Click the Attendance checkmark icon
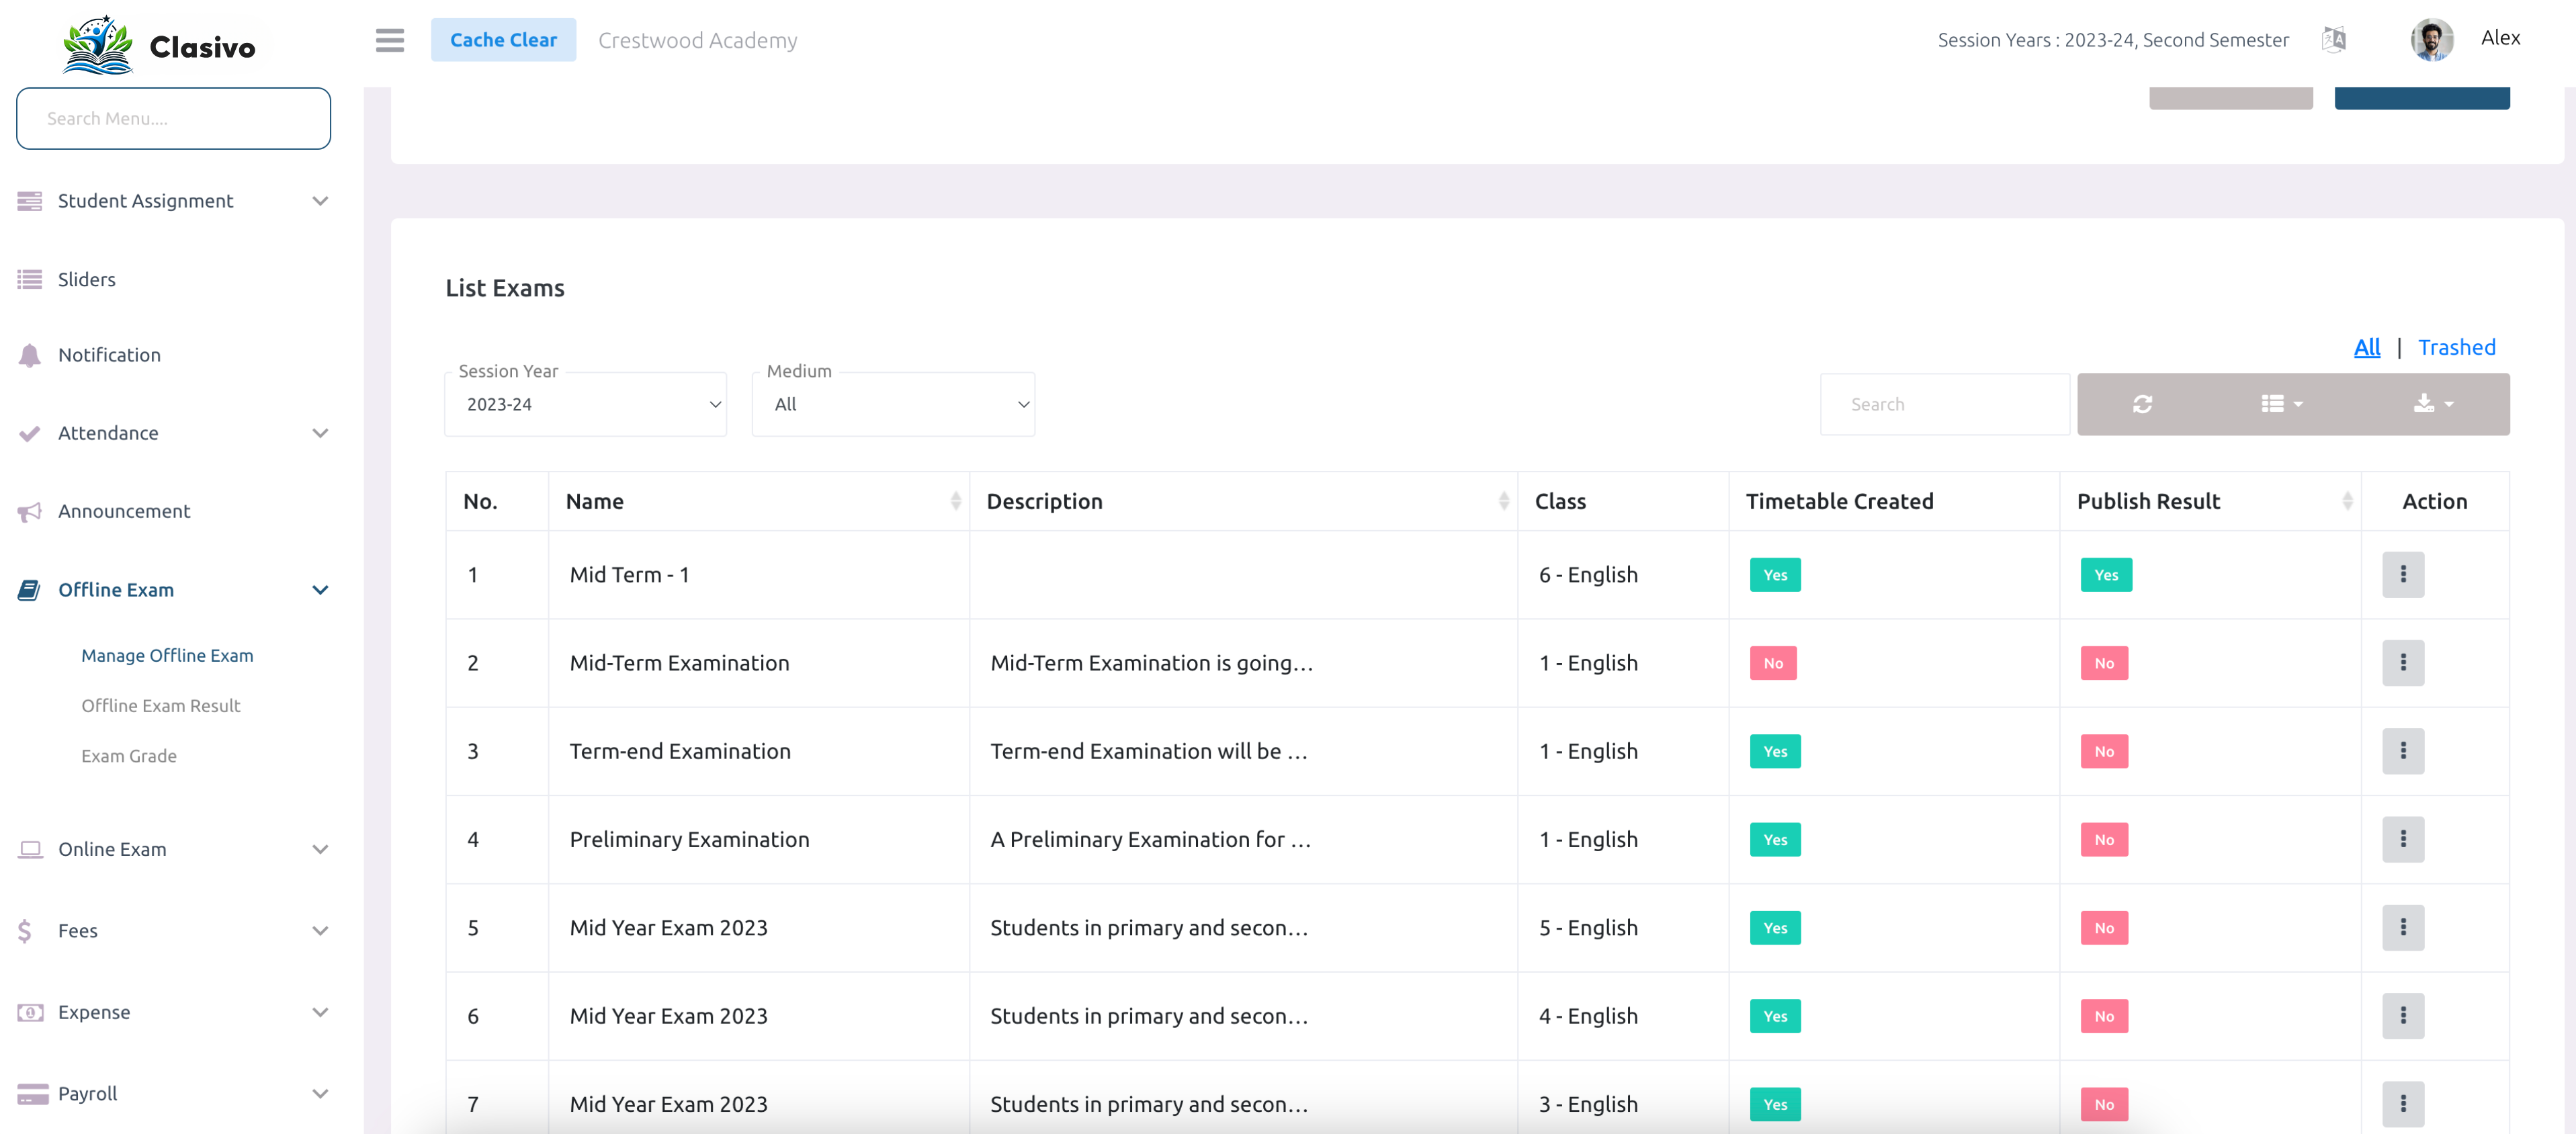2576x1134 pixels. tap(30, 433)
